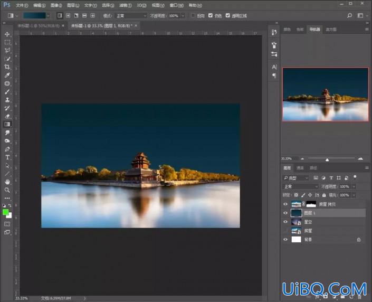Open the 文件 File menu
The height and width of the screenshot is (302, 372).
point(22,5)
